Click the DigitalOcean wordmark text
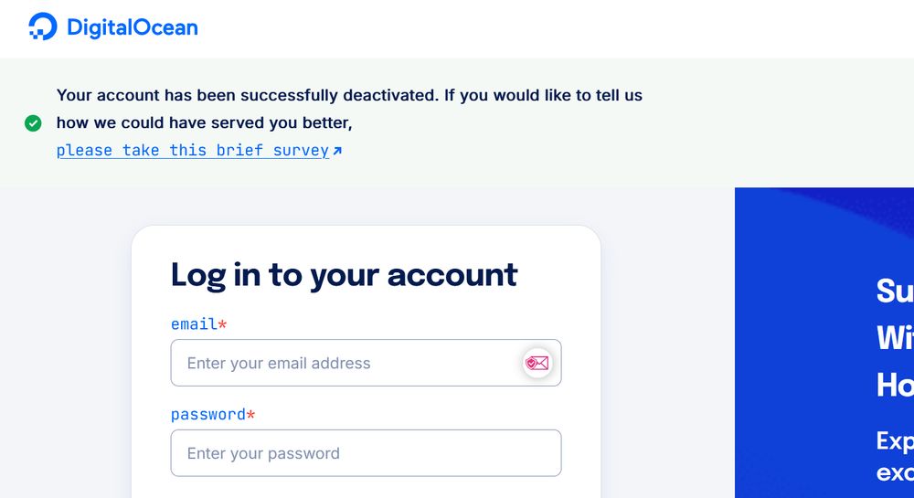The image size is (914, 498). coord(132,27)
